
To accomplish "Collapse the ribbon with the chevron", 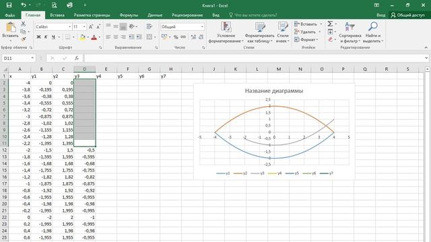I will click(426, 48).
